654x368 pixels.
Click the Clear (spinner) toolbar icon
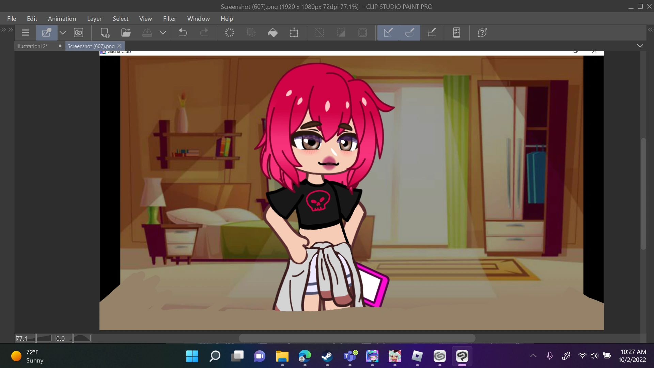click(x=230, y=33)
